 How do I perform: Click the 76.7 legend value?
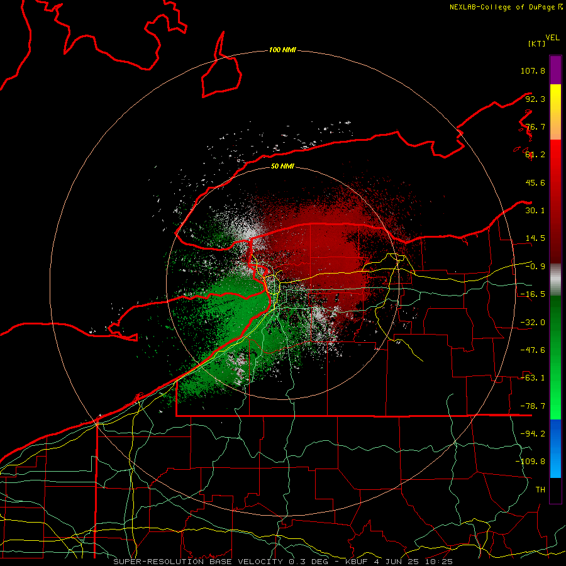[535, 126]
